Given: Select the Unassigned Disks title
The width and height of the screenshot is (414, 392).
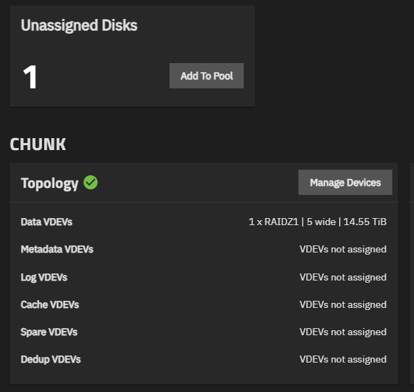Looking at the screenshot, I should tap(79, 25).
